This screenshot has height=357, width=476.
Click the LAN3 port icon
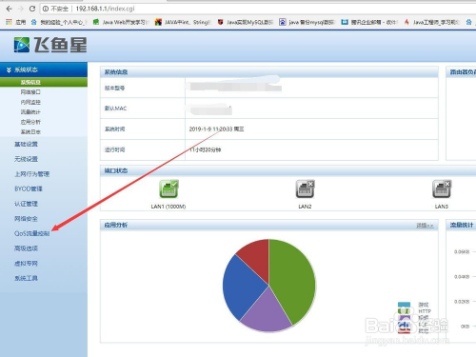click(442, 188)
